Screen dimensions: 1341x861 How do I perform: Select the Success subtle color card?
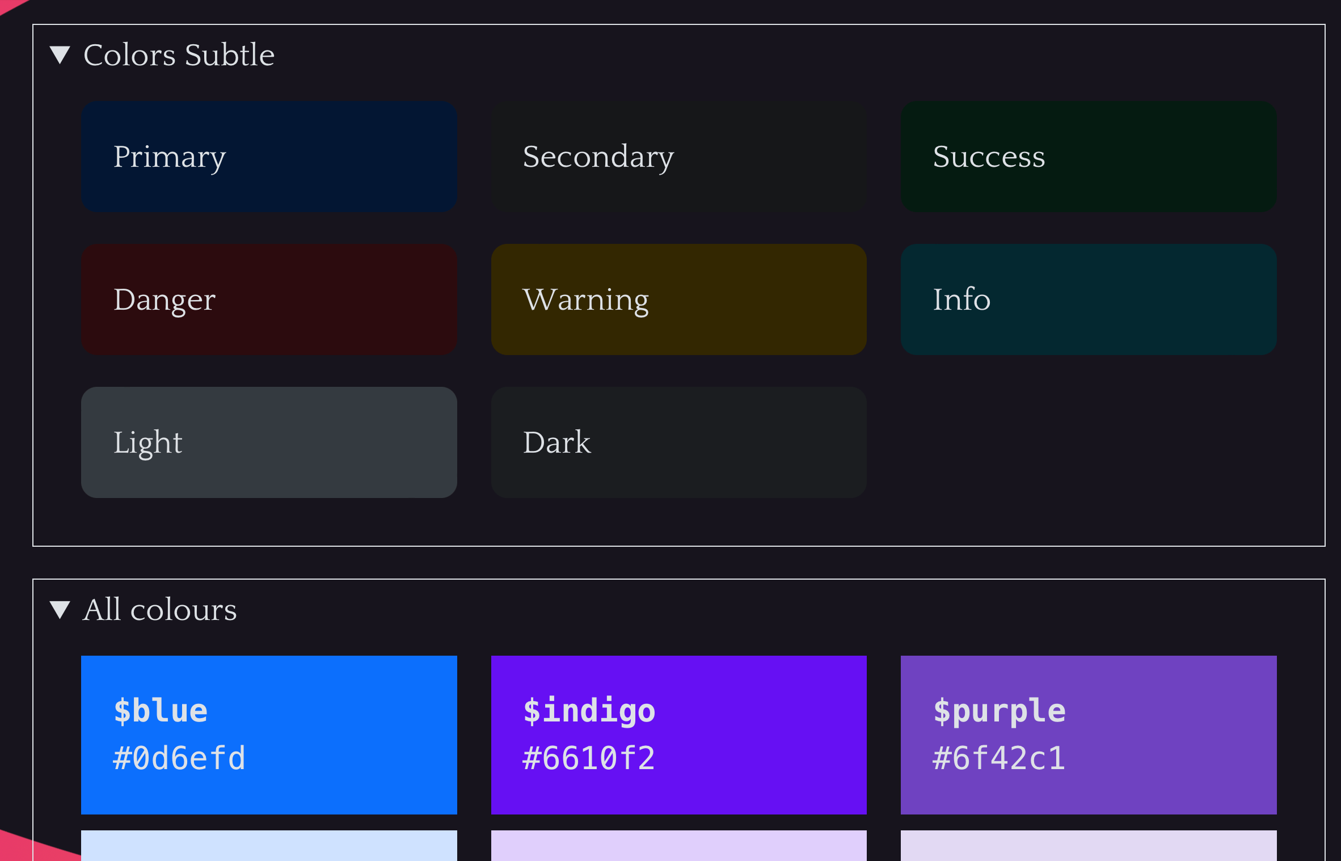[1089, 157]
